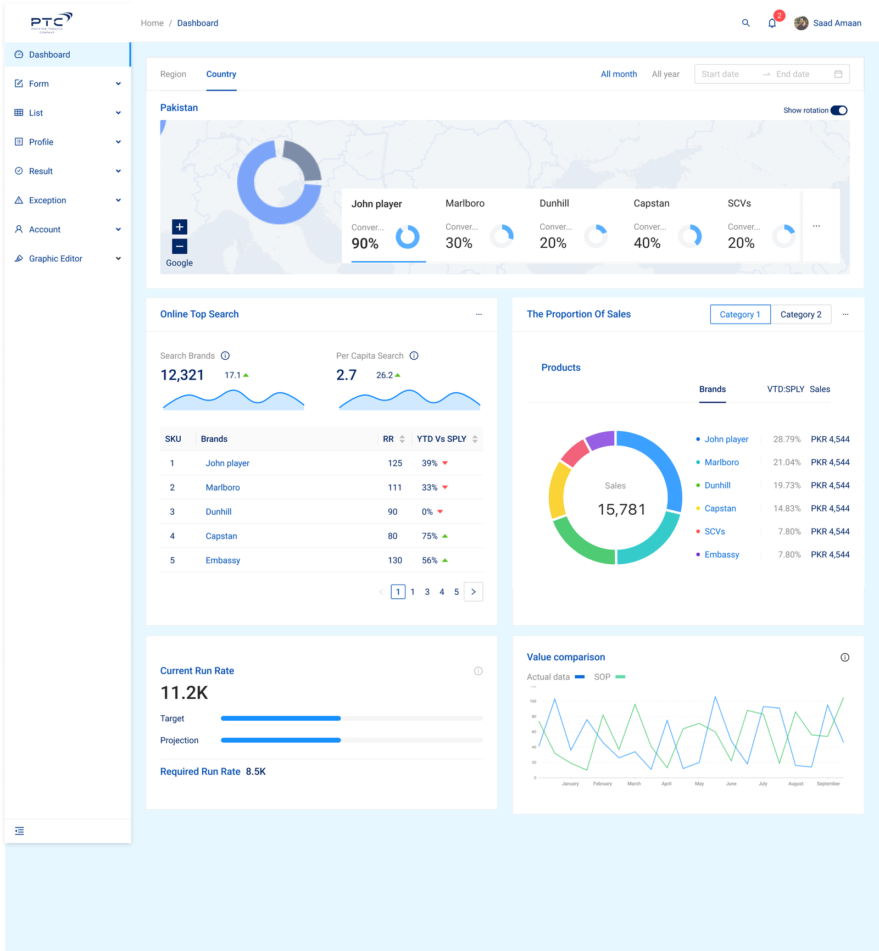Go to next page in pagination
The width and height of the screenshot is (879, 951).
click(x=474, y=592)
